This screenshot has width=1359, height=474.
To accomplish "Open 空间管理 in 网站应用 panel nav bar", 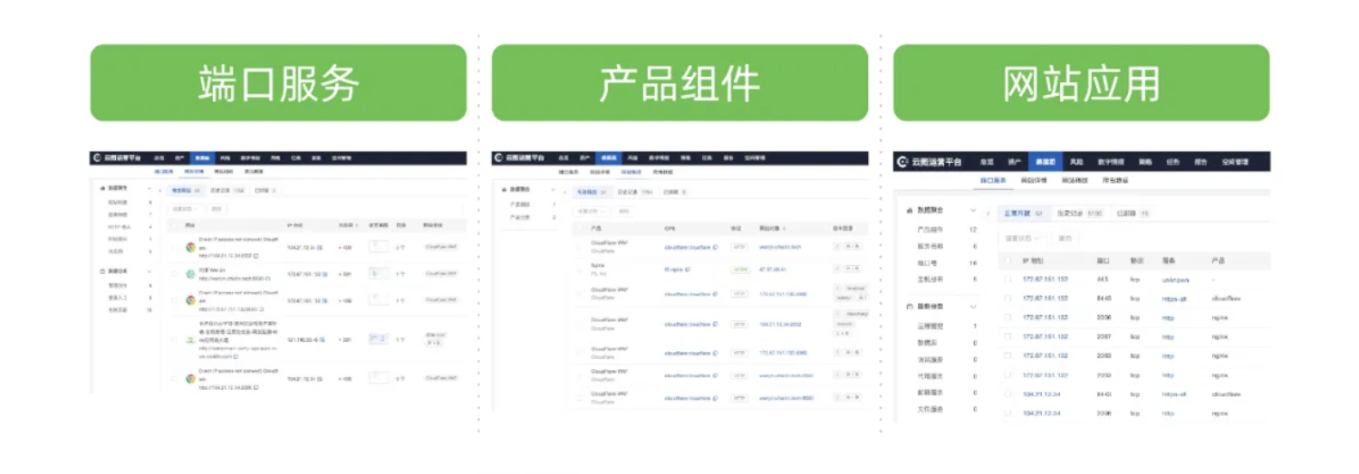I will pyautogui.click(x=1236, y=162).
